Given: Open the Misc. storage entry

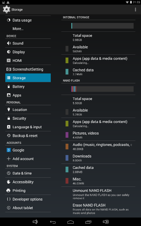Looking at the screenshot, I should coord(98,181).
